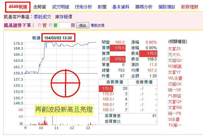Open the 個股健診 tab

pyautogui.click(x=167, y=7)
